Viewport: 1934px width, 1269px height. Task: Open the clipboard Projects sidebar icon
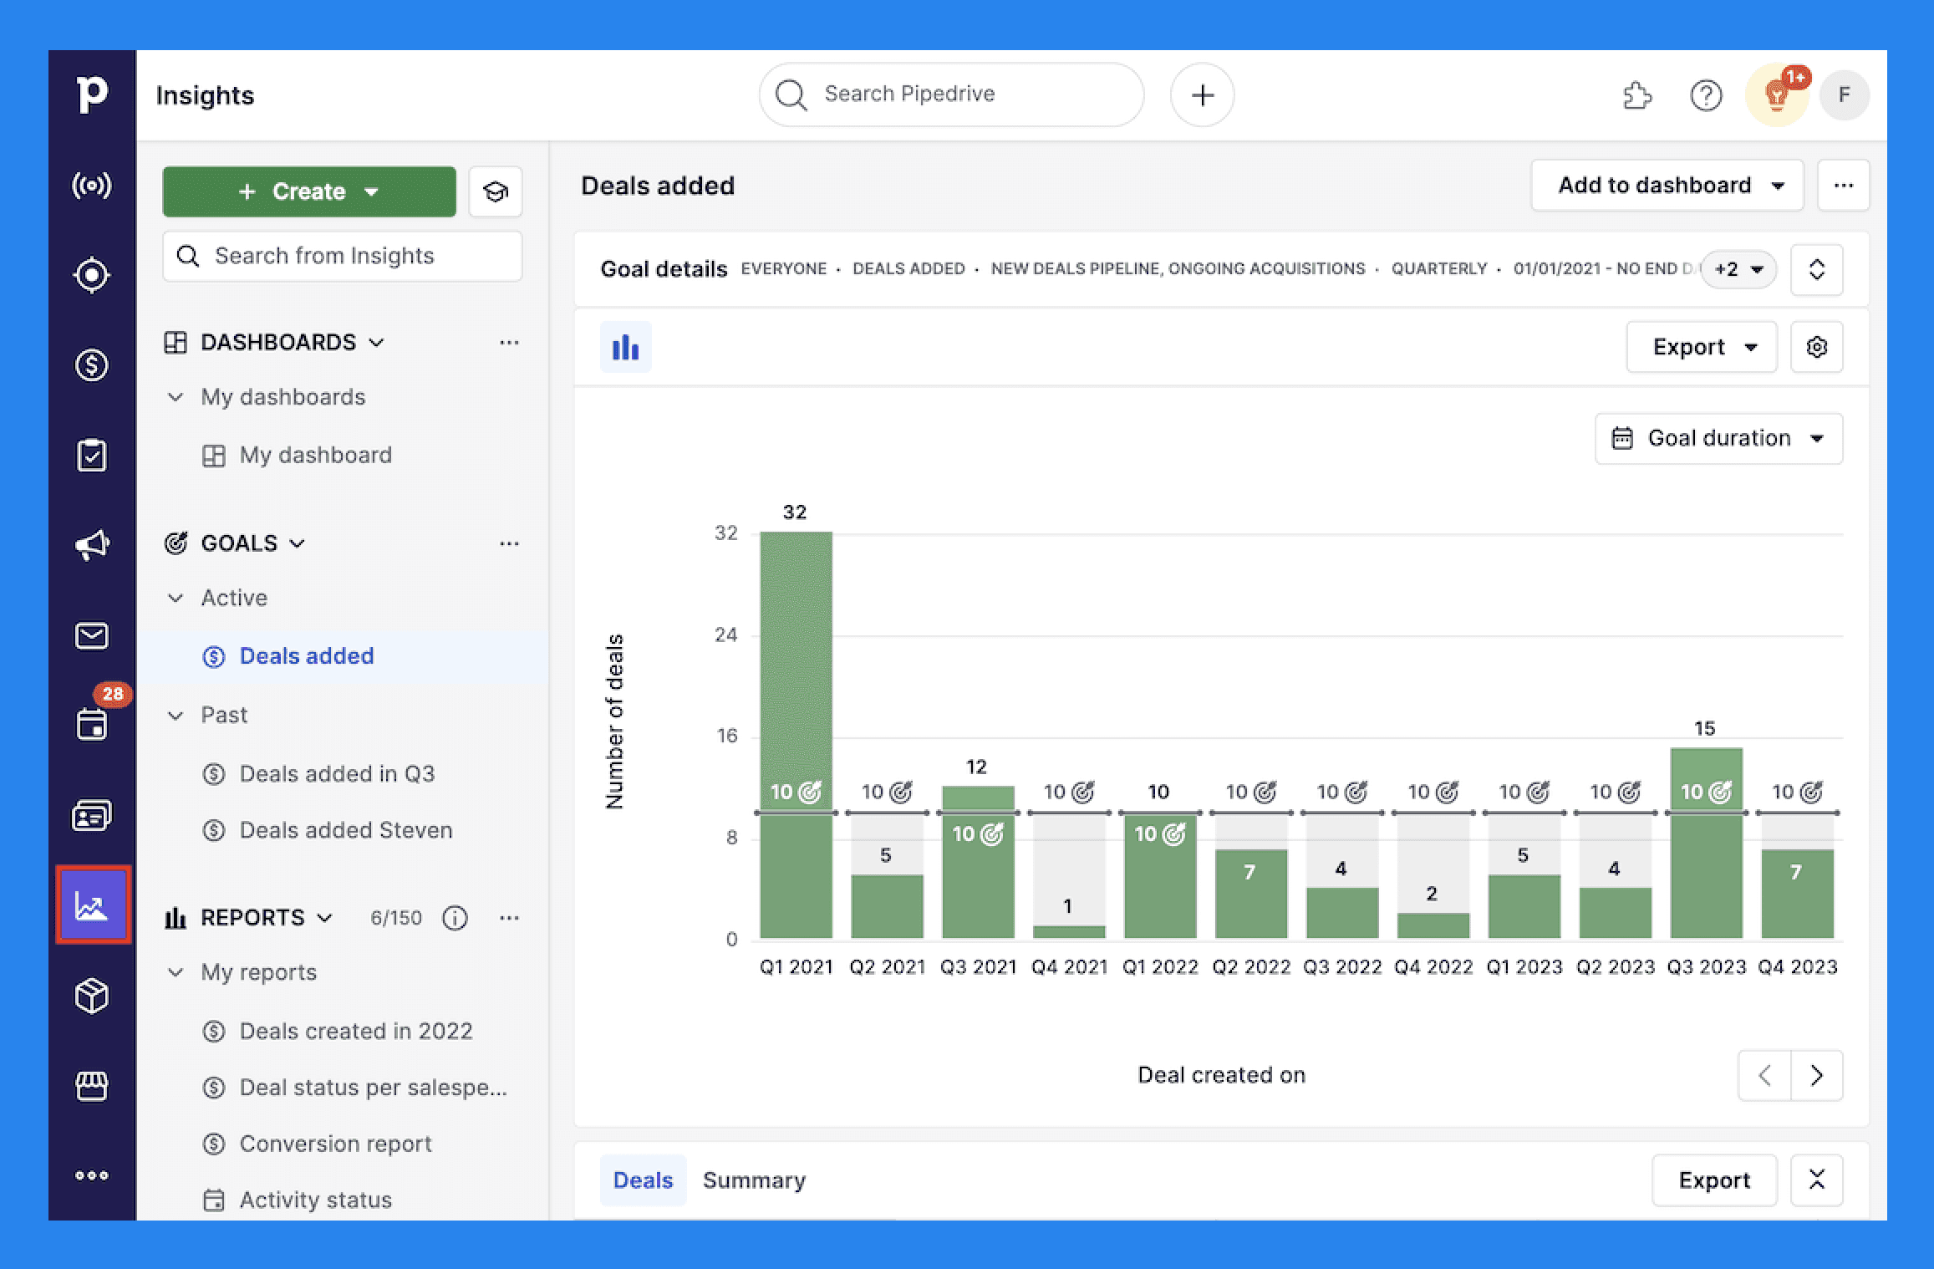pos(92,455)
